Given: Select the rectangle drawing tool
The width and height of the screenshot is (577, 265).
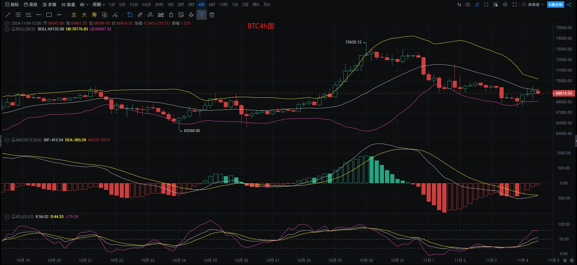Looking at the screenshot, I should pos(49,15).
